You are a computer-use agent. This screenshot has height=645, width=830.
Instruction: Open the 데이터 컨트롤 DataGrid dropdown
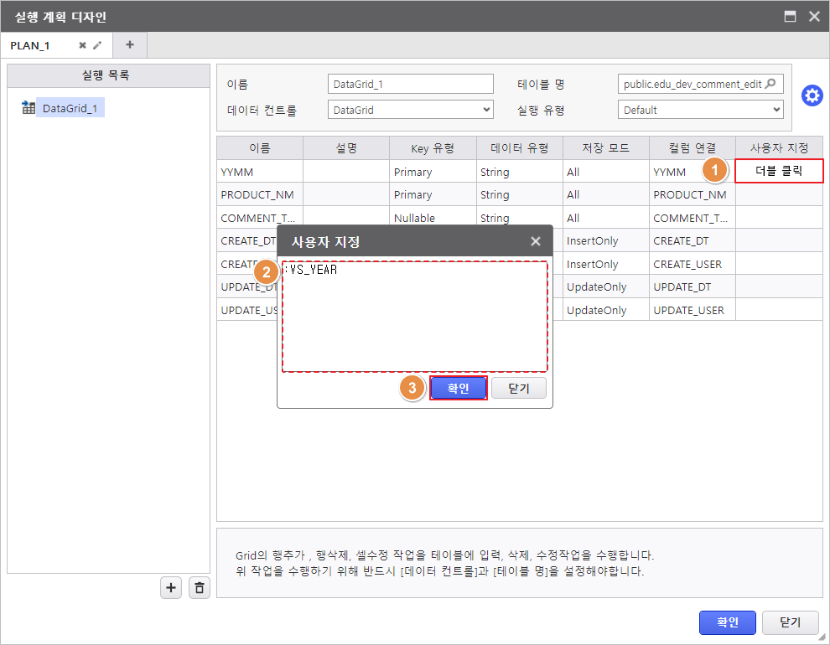411,110
